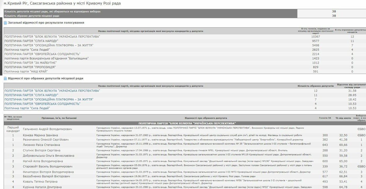The height and width of the screenshot is (189, 366).
Task: Click the blue 'Сила Людей' party link
Action: coord(27,108)
